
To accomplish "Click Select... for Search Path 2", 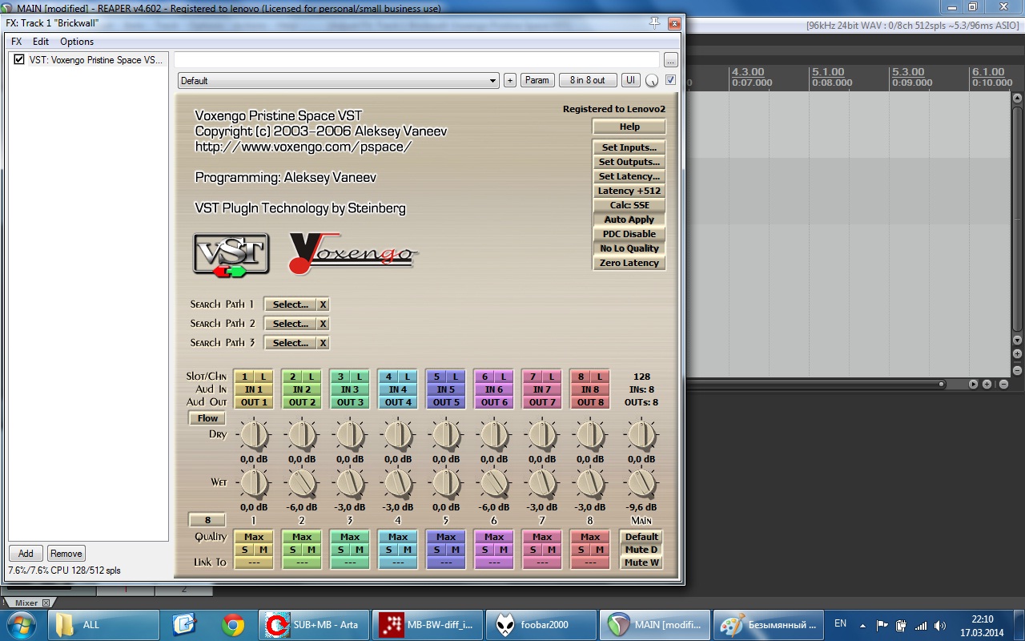I will pos(291,324).
